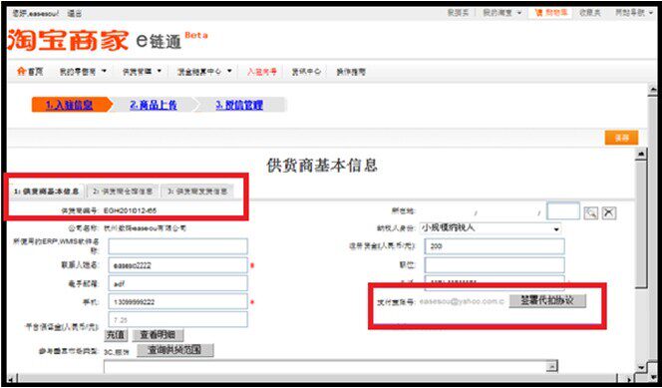Click the phone field with 13099999222
The width and height of the screenshot is (662, 388).
pos(177,302)
